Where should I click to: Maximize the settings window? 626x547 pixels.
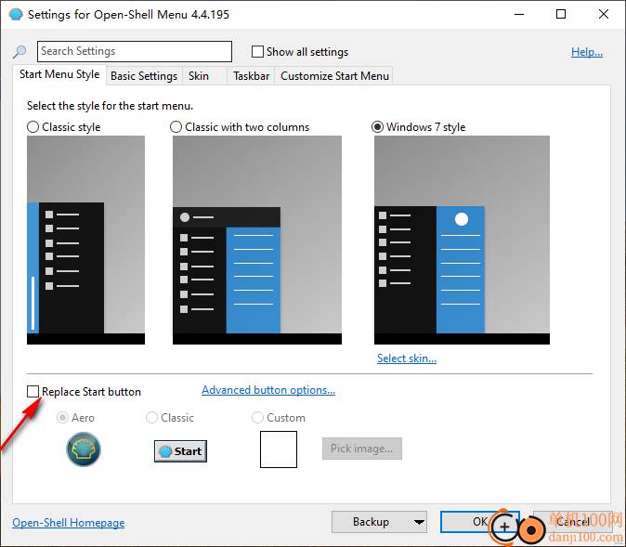click(x=561, y=14)
